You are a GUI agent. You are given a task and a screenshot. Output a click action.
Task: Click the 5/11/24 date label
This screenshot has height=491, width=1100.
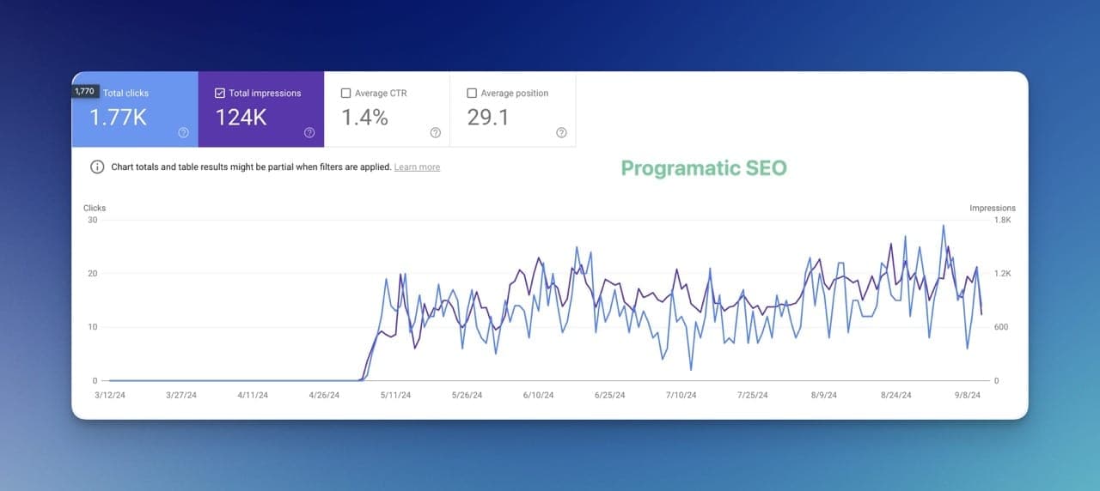tap(394, 396)
